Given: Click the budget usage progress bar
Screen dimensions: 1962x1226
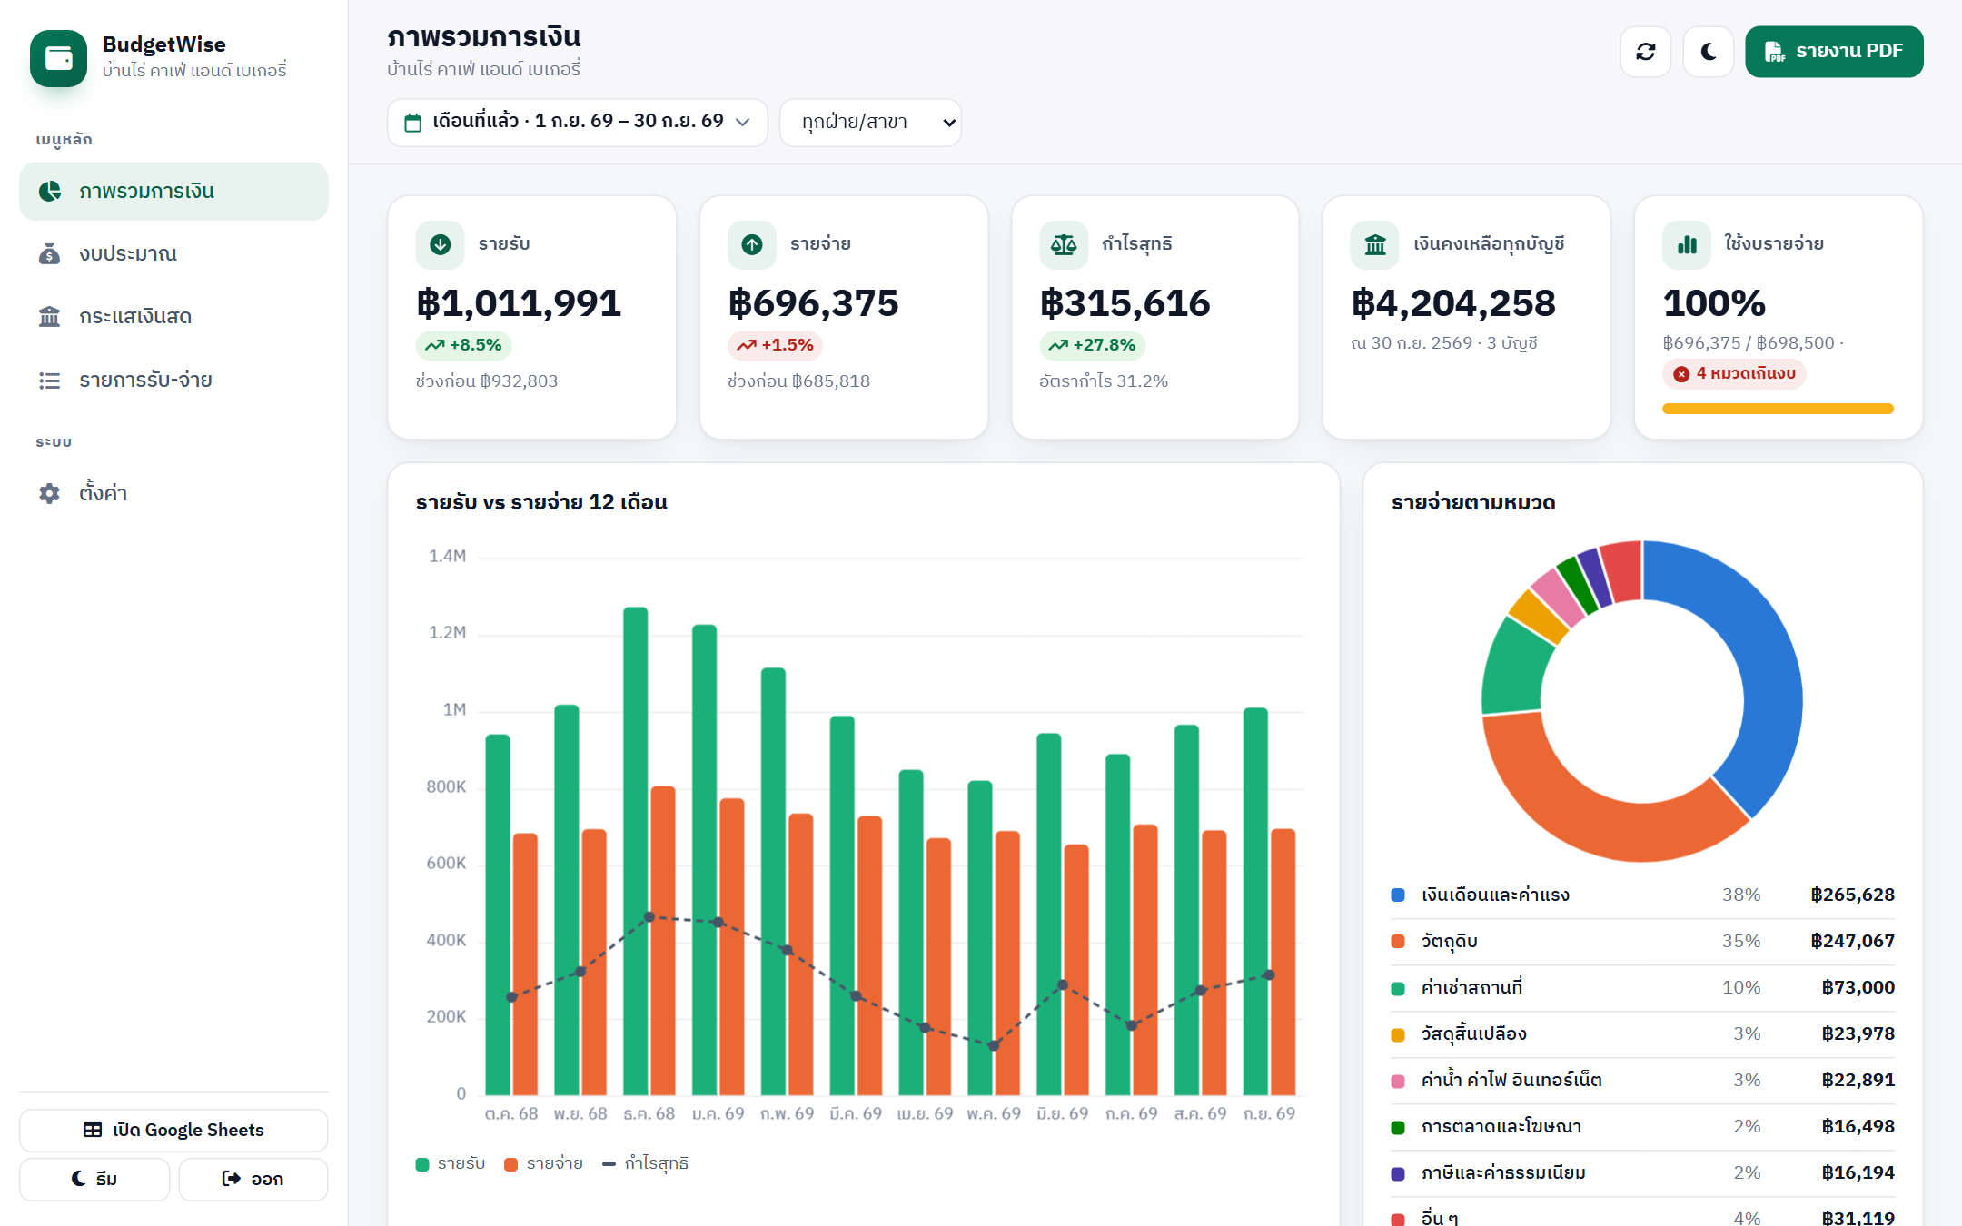Looking at the screenshot, I should coord(1778,409).
